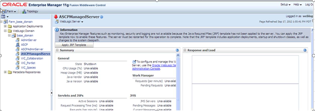Click the configure and manage console icon
The width and height of the screenshot is (315, 111).
pyautogui.click(x=134, y=61)
